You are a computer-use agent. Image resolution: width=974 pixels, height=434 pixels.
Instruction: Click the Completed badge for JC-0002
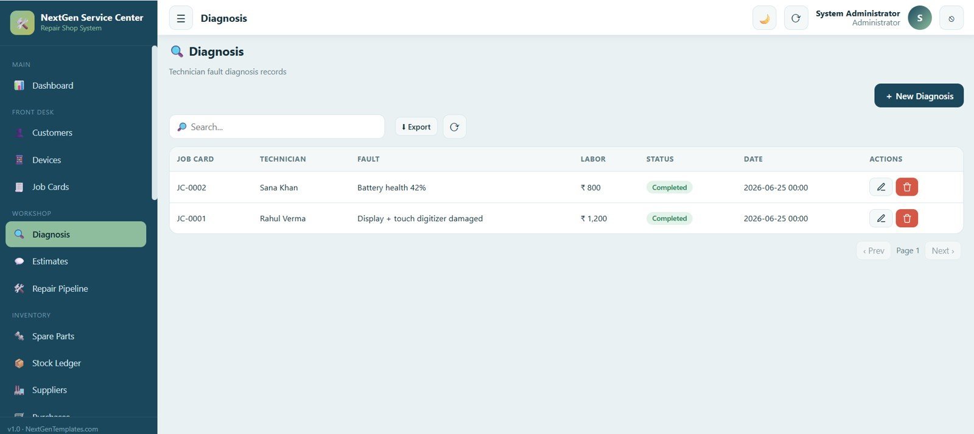(x=669, y=187)
